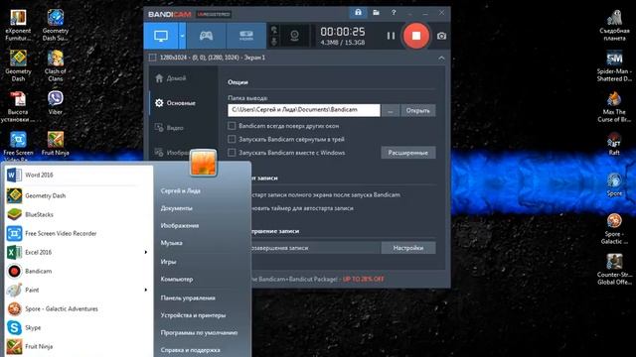Switch to HDMI device recording mode
The height and width of the screenshot is (357, 636).
pyautogui.click(x=246, y=36)
